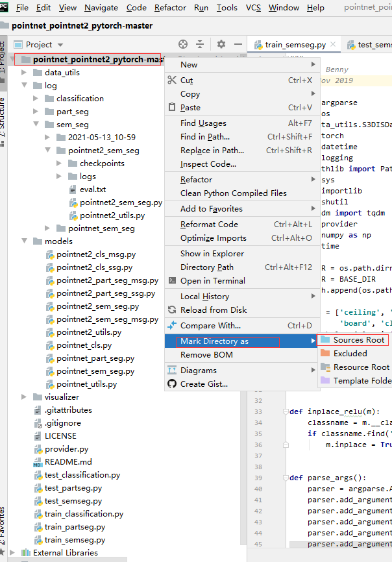Select Clean Python Compiled Files entry
The image size is (392, 562).
pos(242,193)
